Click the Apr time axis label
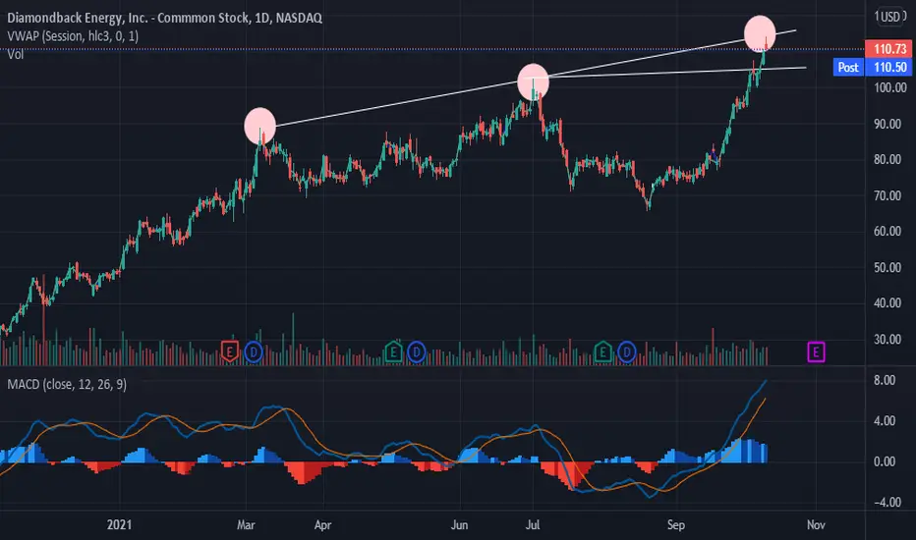The width and height of the screenshot is (916, 540). tap(323, 525)
